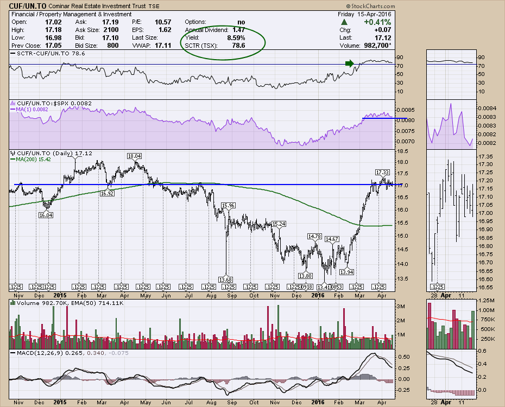This screenshot has height=407, width=505.
Task: Open the StockCharts.com copyright link
Action: (x=370, y=6)
